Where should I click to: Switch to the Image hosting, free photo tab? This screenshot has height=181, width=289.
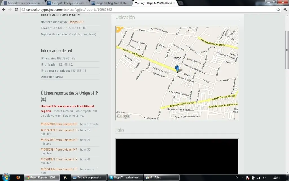(x=111, y=3)
